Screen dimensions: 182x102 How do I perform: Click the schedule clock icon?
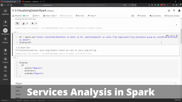[x=169, y=11]
